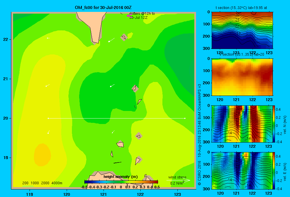Screen dimensions: 290x197
Task: Click the 't section (15..32°C)' panel title
Action: tap(241, 8)
